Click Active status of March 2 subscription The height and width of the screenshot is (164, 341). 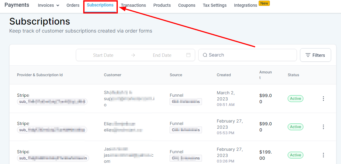click(x=295, y=99)
